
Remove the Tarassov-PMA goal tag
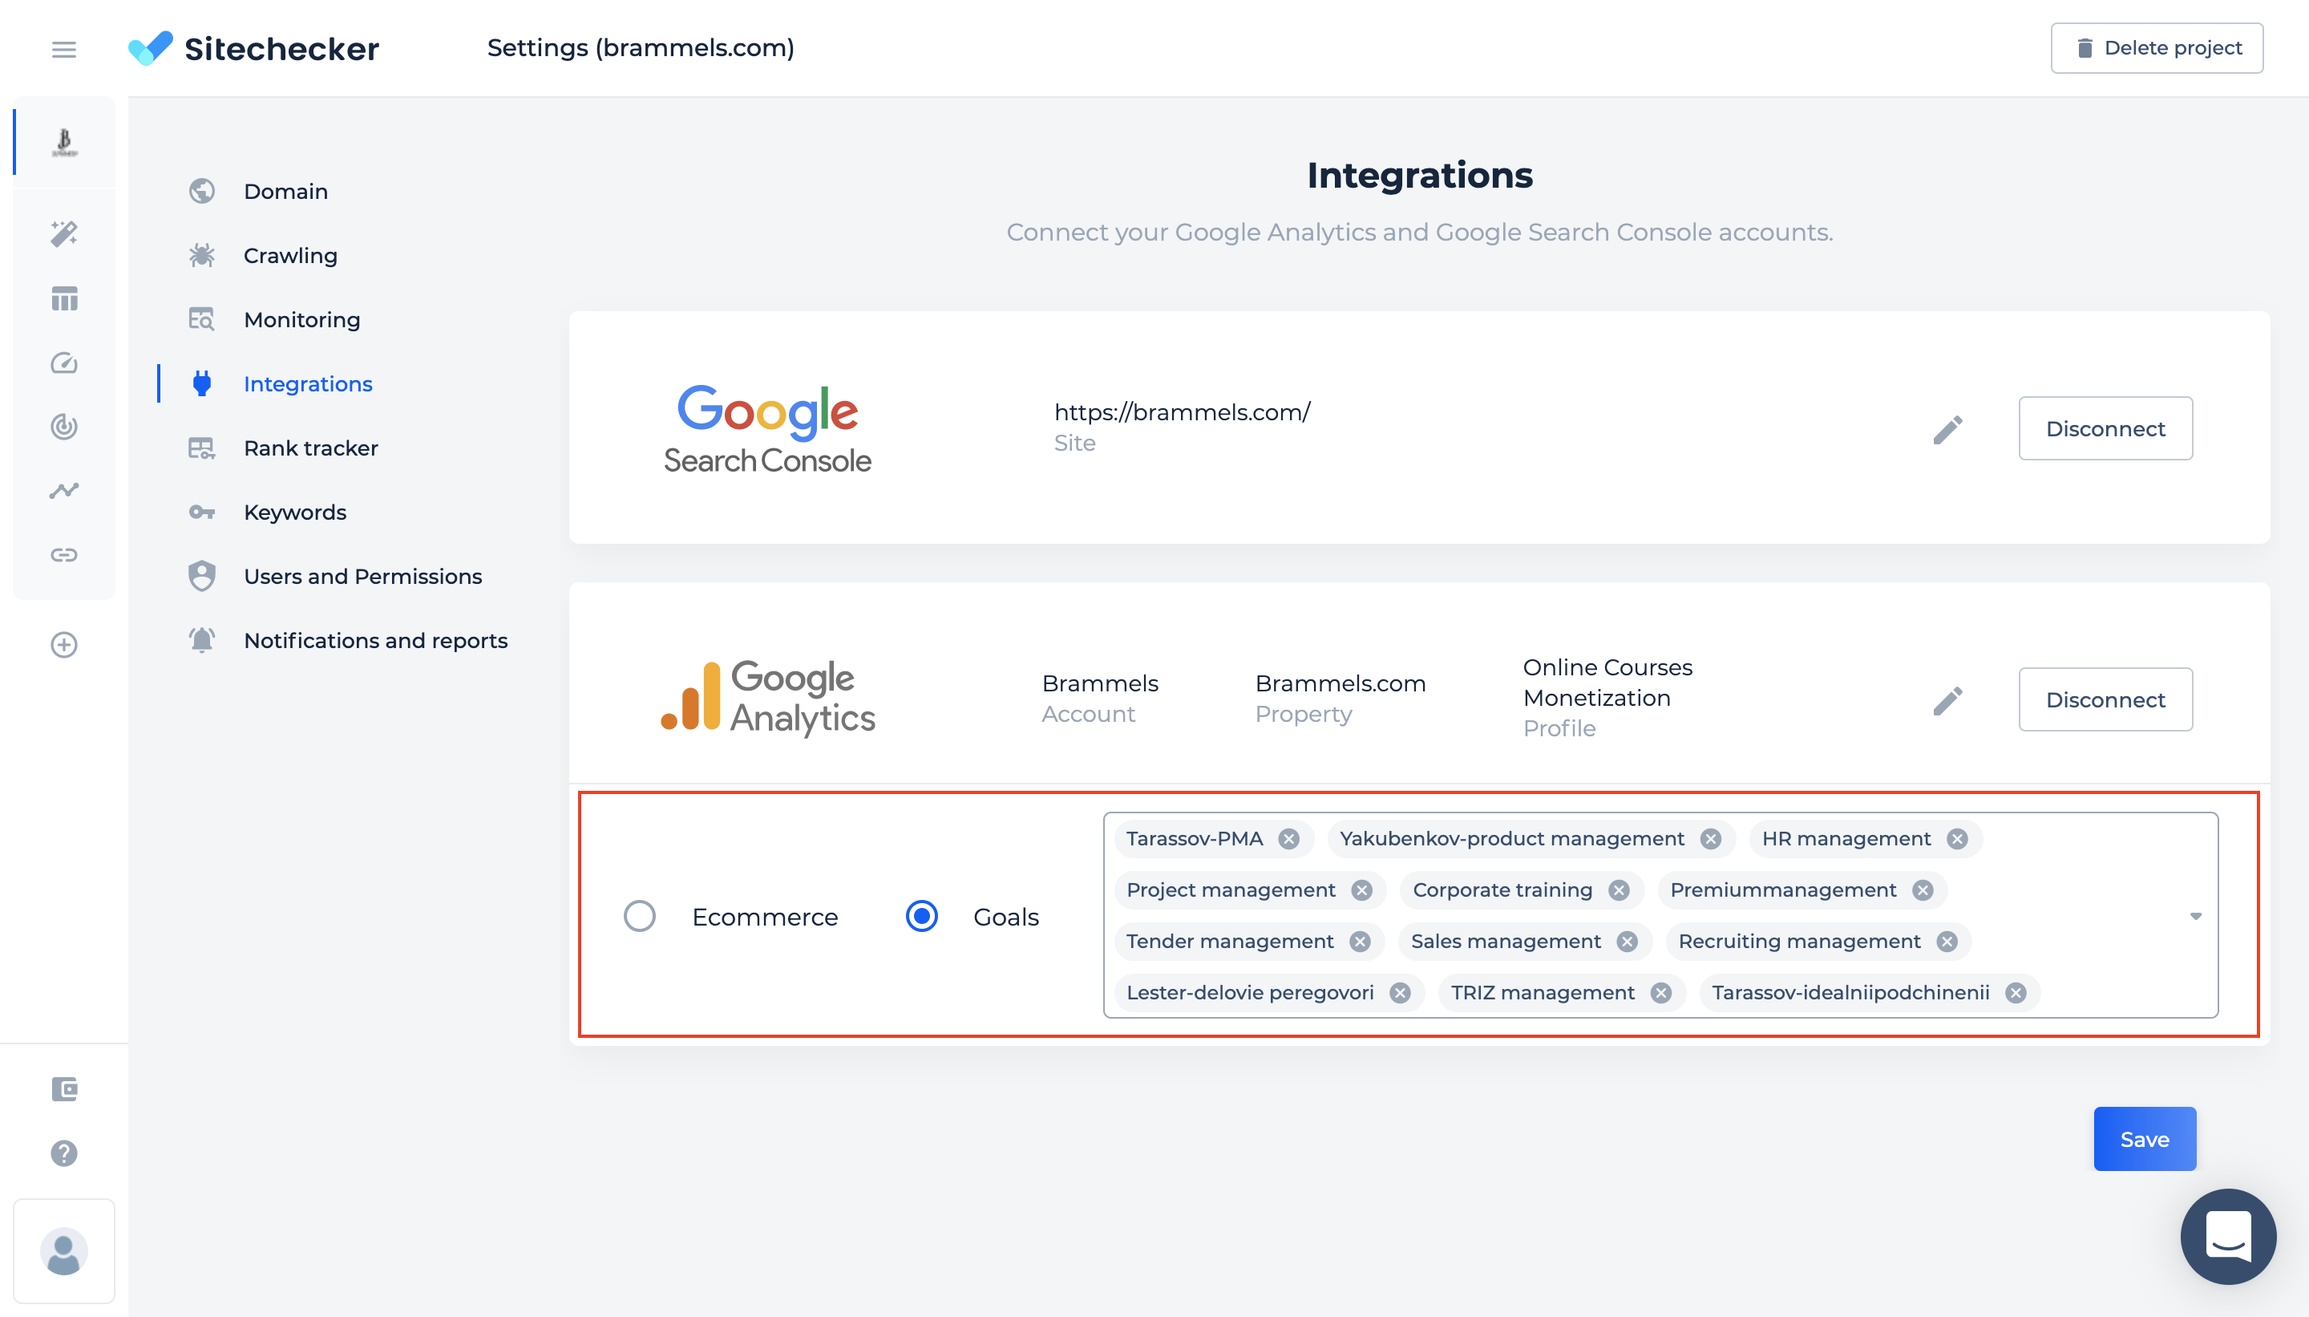[x=1288, y=840]
